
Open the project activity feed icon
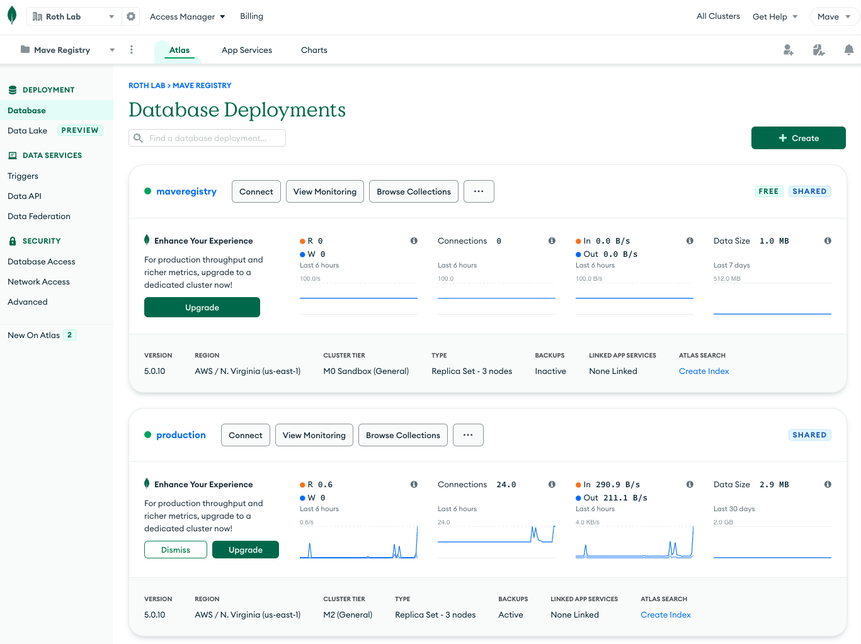tap(819, 50)
